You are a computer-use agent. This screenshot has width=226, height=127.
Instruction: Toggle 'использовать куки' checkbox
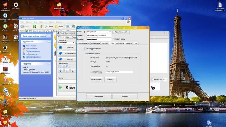click(85, 49)
